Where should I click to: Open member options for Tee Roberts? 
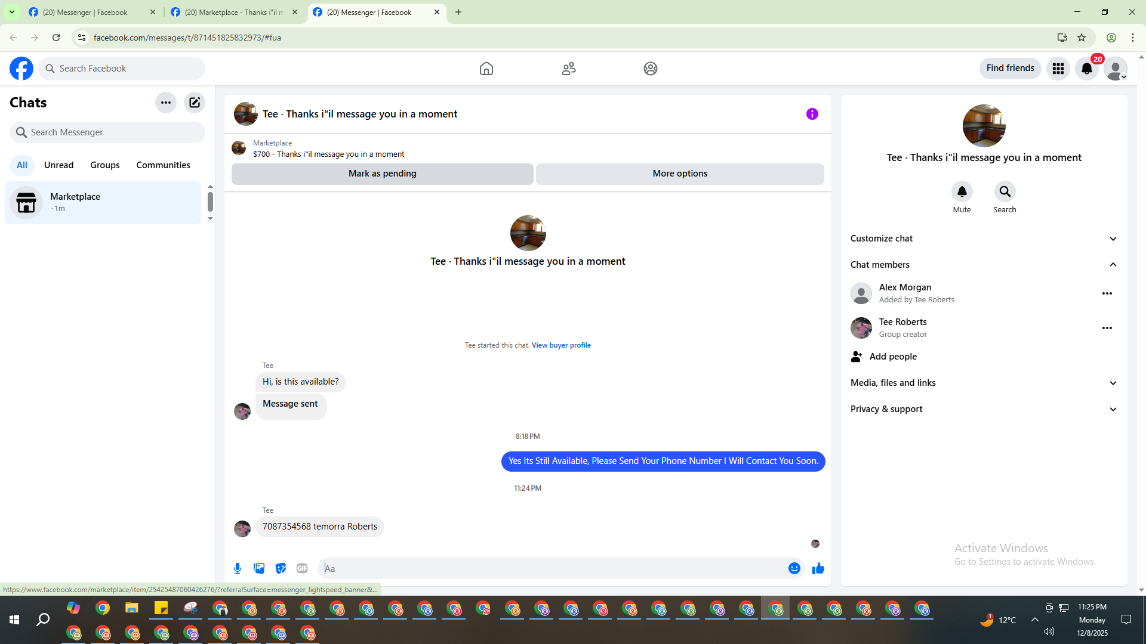click(x=1107, y=328)
